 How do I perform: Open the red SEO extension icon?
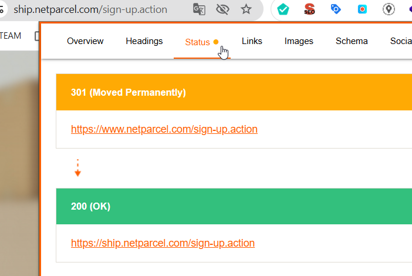click(309, 9)
